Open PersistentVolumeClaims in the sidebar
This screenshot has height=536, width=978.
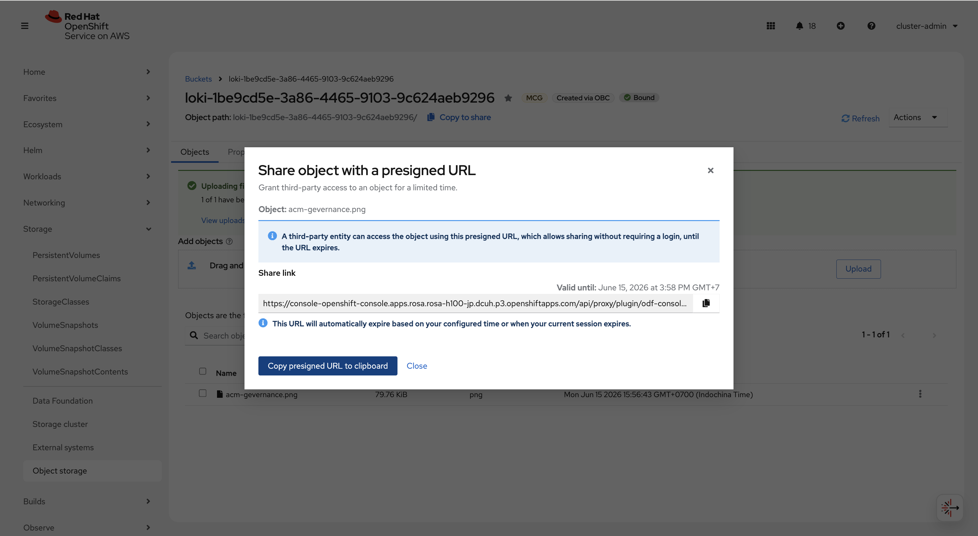[76, 278]
